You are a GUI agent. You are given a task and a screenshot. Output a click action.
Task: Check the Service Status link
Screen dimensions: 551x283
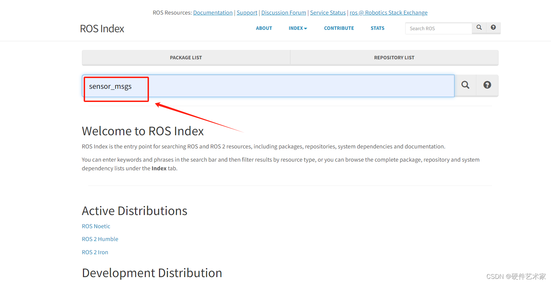(x=328, y=12)
